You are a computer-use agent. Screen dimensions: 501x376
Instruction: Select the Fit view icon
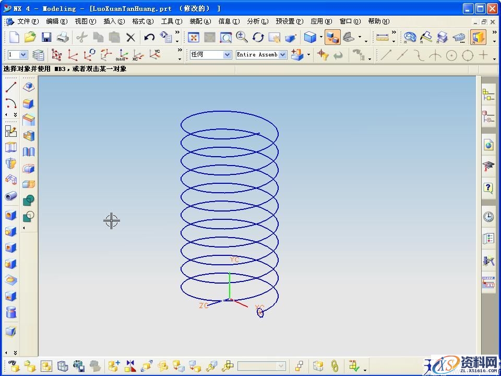pos(193,37)
